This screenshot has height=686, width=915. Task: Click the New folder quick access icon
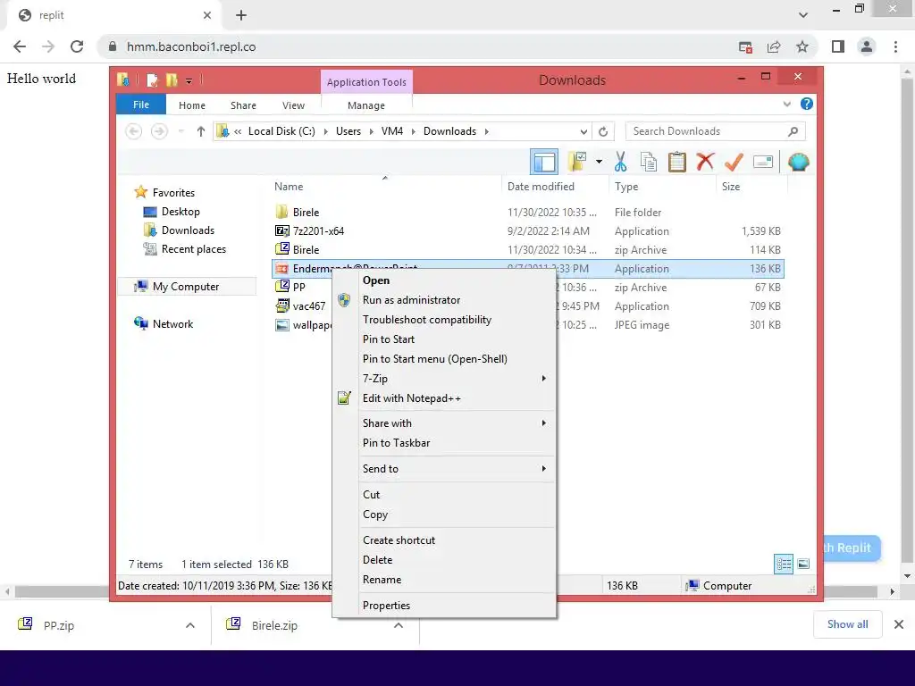(172, 79)
